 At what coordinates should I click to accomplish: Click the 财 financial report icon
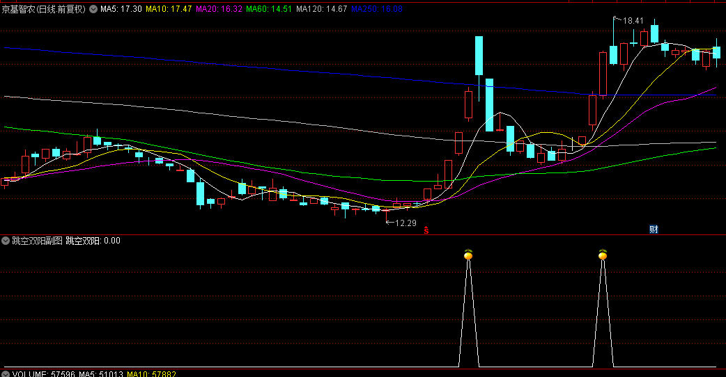coord(654,229)
